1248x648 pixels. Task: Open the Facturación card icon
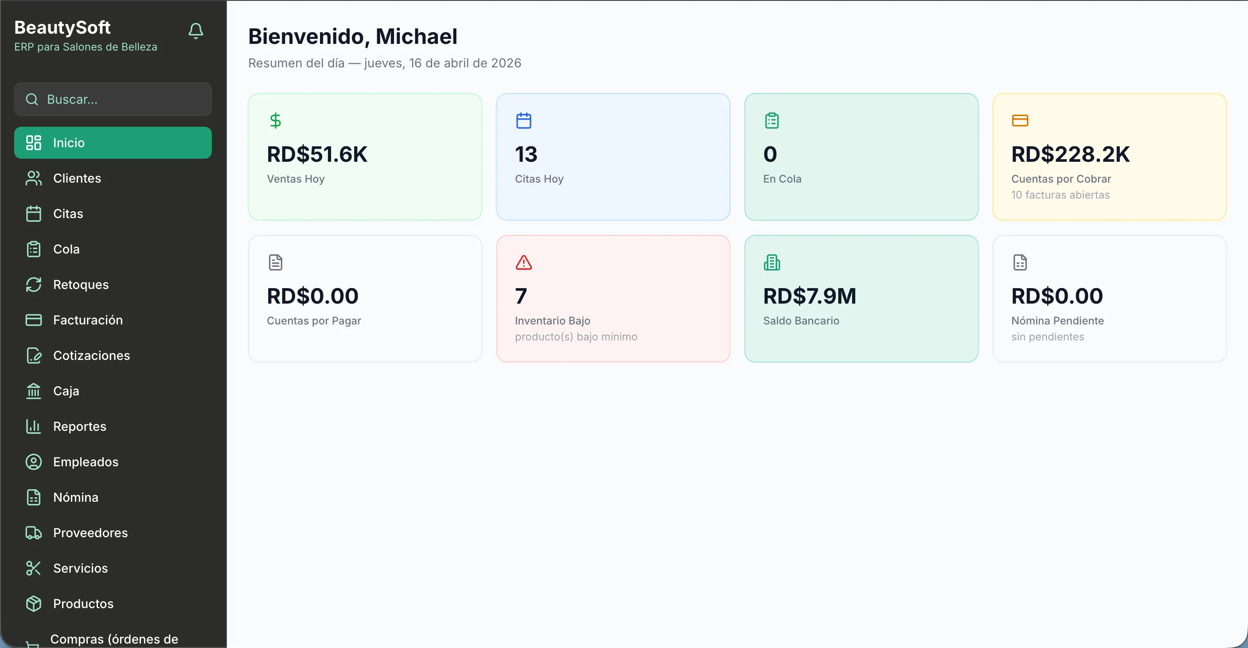(x=33, y=320)
